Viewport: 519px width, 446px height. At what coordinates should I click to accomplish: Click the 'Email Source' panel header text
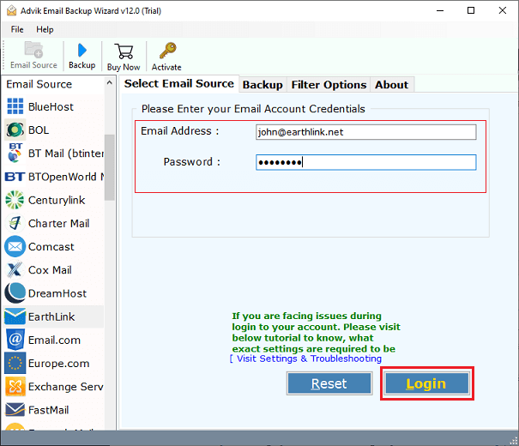(x=39, y=84)
